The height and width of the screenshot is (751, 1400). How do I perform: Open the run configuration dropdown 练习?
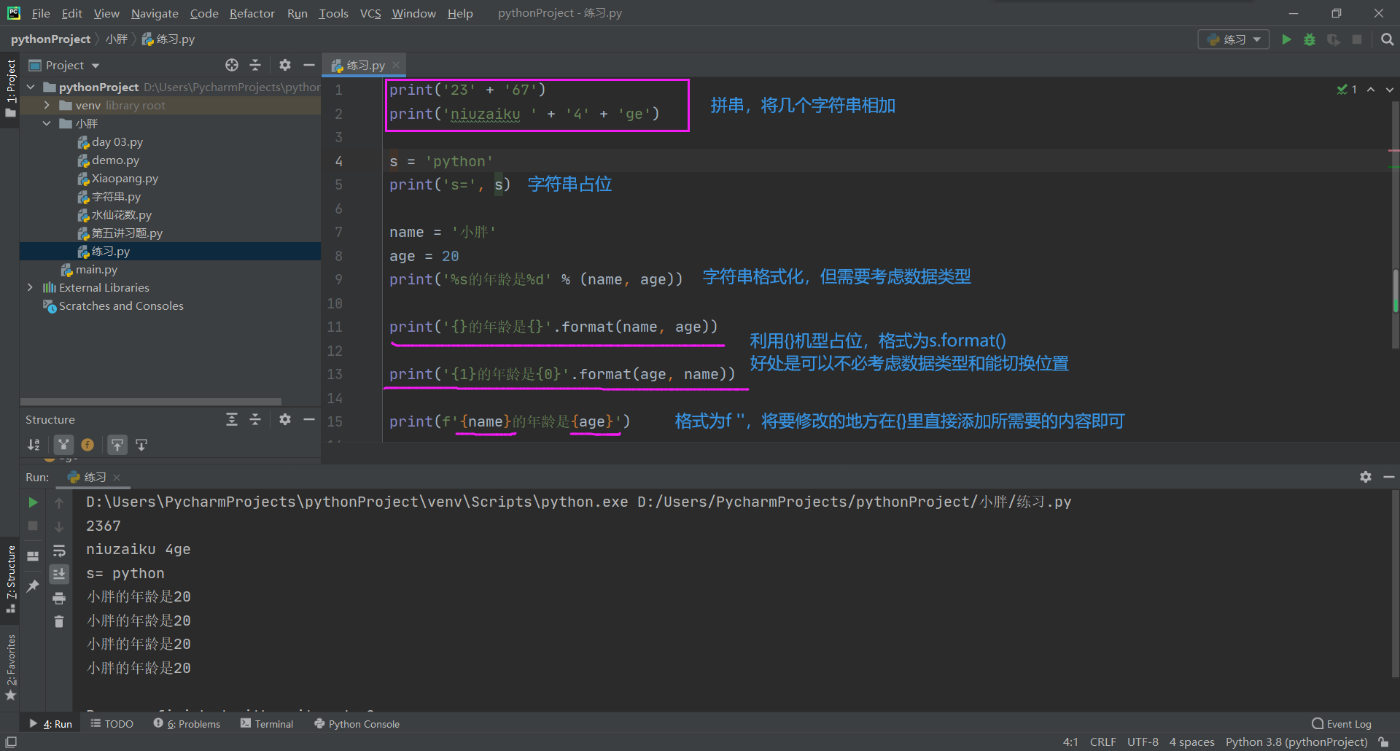click(x=1234, y=39)
